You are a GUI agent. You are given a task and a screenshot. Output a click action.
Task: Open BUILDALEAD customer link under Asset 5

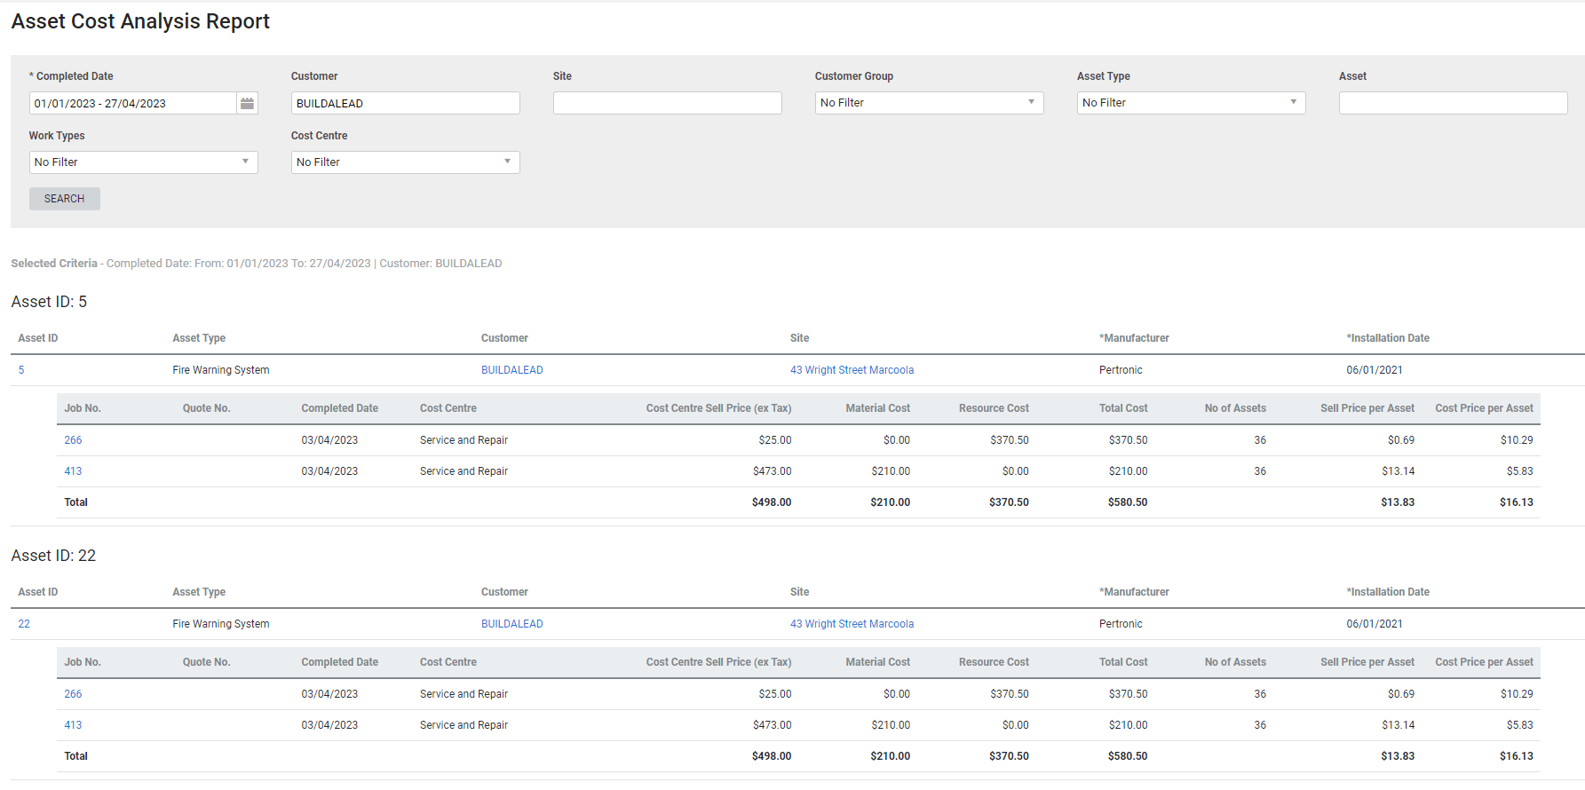click(x=512, y=370)
